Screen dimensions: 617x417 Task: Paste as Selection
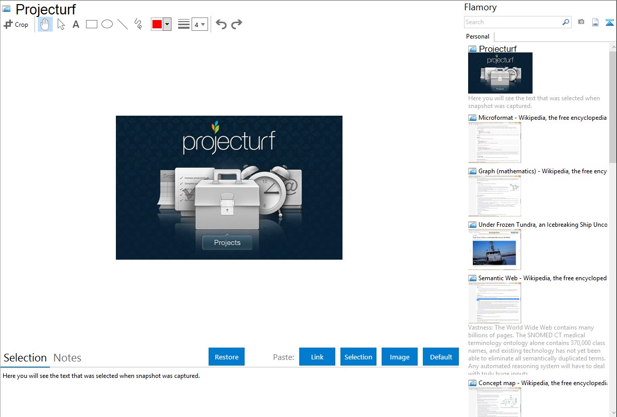pos(358,357)
